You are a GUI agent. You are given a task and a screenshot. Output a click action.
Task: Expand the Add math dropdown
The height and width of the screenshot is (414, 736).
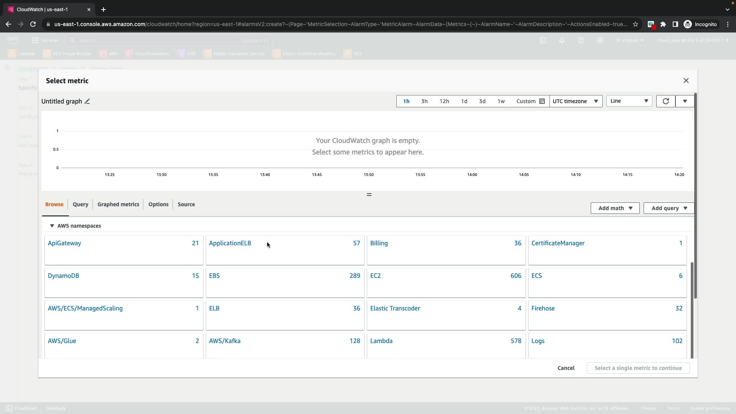(x=615, y=208)
